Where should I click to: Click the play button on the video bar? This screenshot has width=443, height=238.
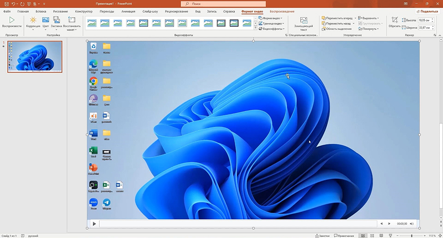[94, 224]
